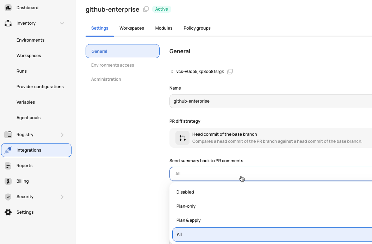Click the Registry folder icon

pos(8,135)
